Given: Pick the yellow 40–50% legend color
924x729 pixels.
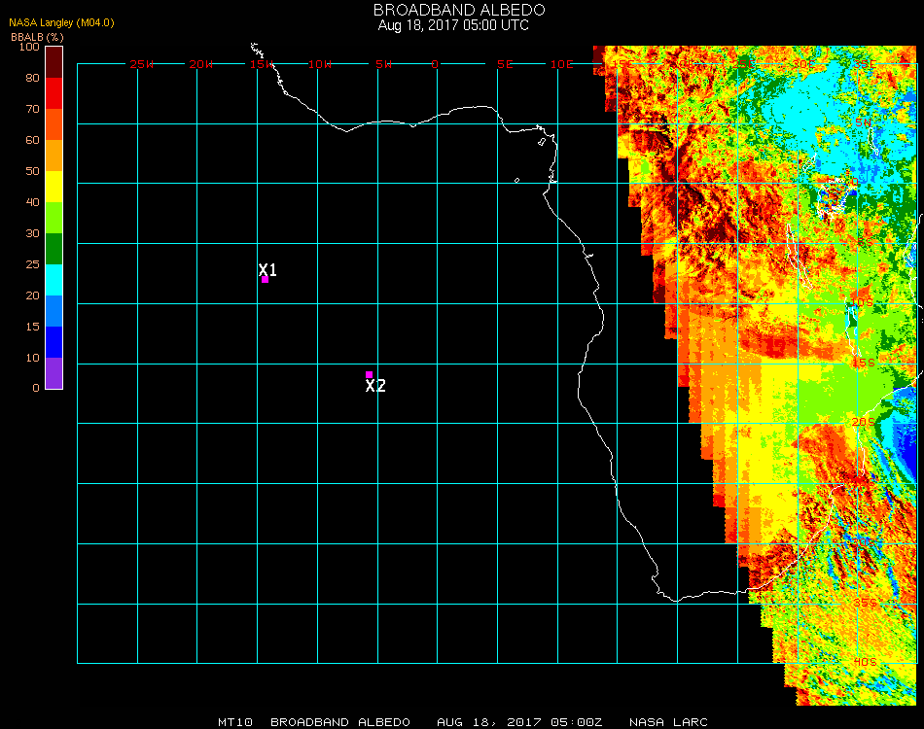Looking at the screenshot, I should tap(53, 187).
